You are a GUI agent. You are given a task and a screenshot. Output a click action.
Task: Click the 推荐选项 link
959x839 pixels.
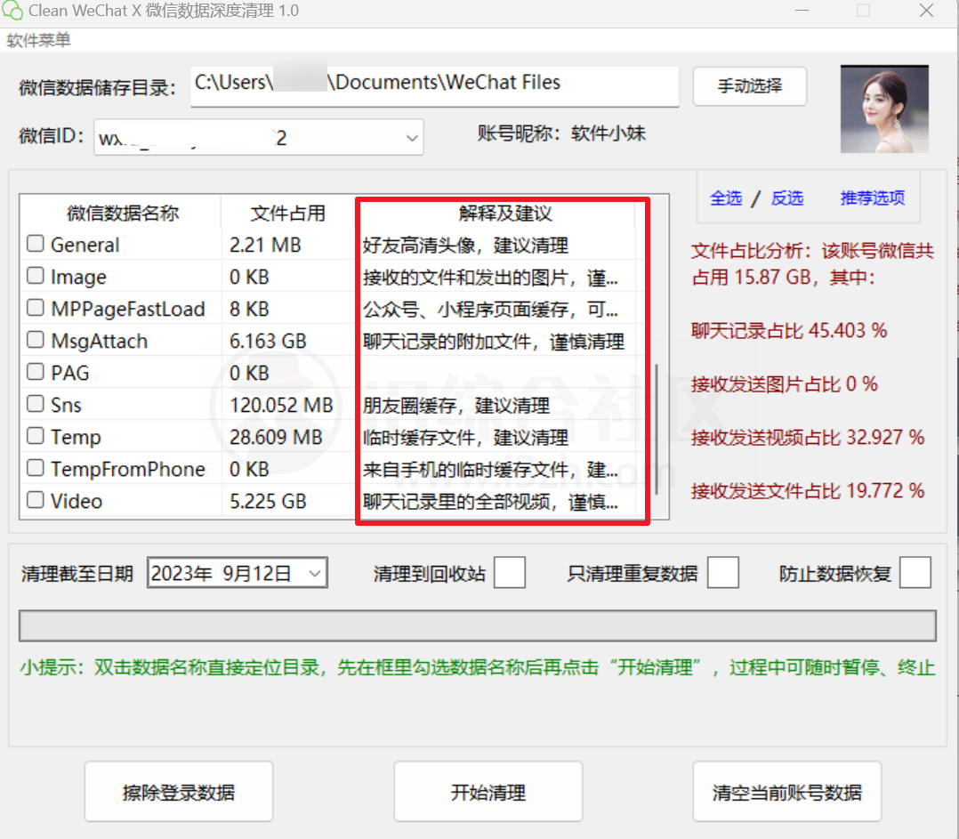(873, 198)
